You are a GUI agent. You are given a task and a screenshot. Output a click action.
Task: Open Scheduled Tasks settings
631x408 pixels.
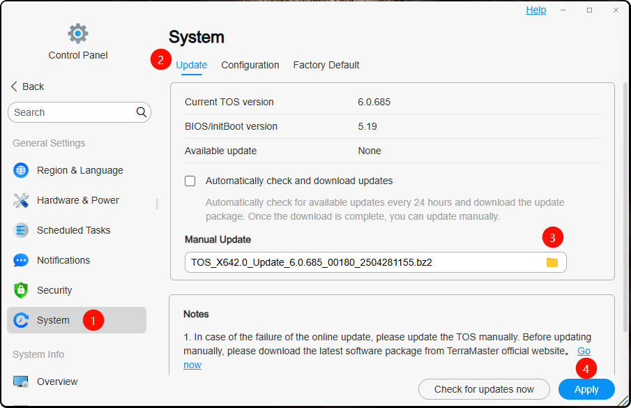tap(77, 230)
